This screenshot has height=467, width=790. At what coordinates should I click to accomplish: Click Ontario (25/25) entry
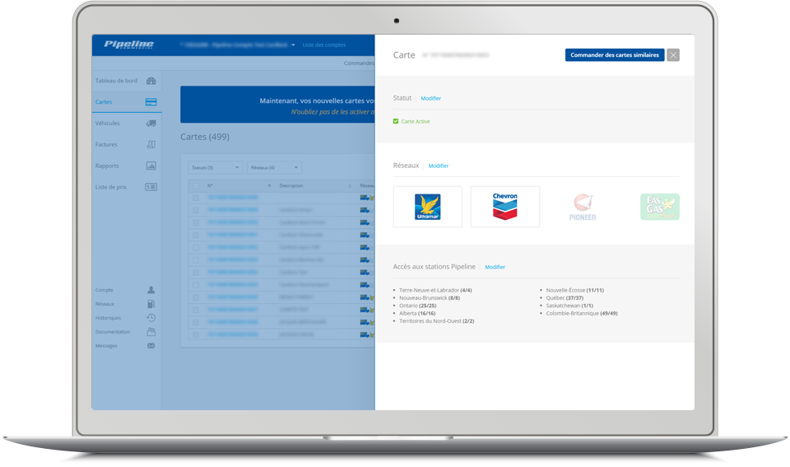[418, 306]
